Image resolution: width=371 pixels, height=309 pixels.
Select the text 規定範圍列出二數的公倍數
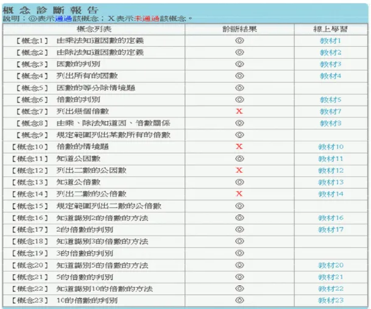coord(109,206)
